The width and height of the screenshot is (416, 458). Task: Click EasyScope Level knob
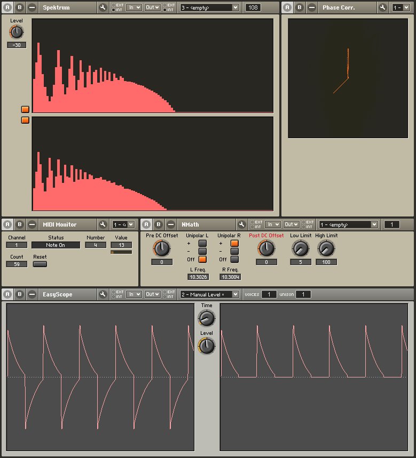(207, 346)
